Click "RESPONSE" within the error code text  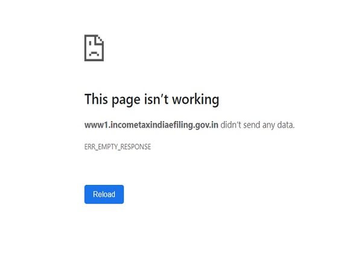[x=136, y=147]
